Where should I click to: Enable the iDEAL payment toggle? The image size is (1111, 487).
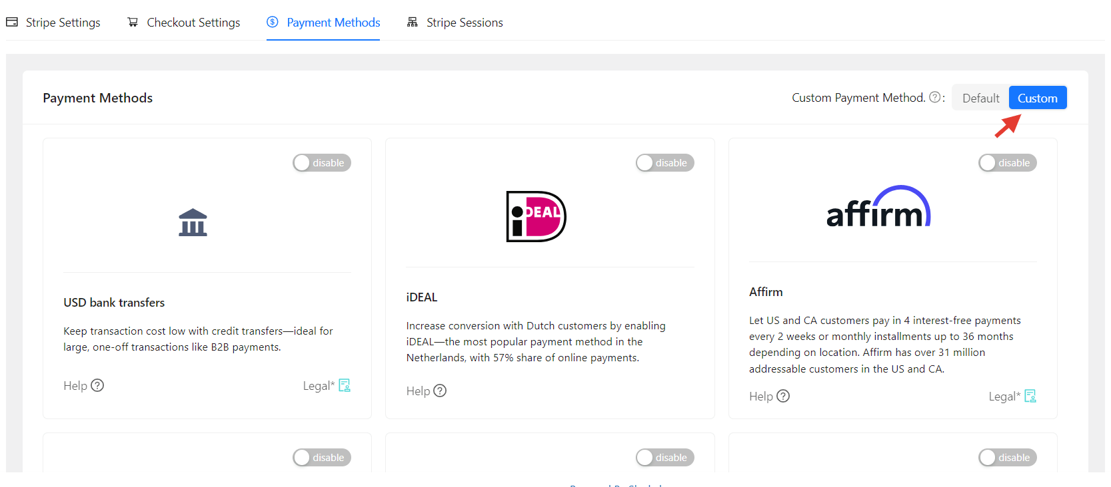(664, 163)
